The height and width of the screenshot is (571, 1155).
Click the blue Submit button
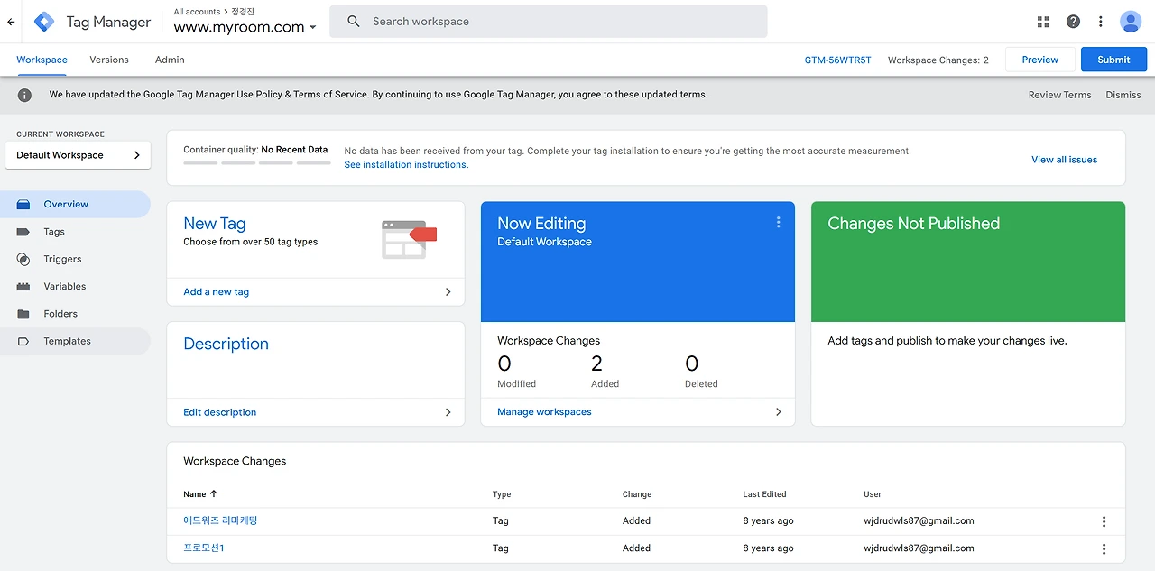(x=1113, y=60)
